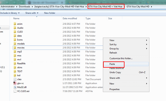Click the New folder toolbar button

pos(50,13)
